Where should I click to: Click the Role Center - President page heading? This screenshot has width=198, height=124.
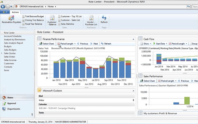pyautogui.click(x=50, y=32)
